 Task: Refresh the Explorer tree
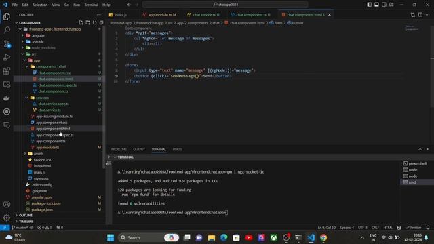(95, 22)
